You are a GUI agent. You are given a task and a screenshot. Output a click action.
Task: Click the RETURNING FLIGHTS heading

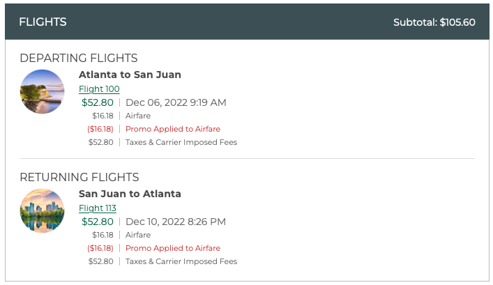tap(79, 177)
